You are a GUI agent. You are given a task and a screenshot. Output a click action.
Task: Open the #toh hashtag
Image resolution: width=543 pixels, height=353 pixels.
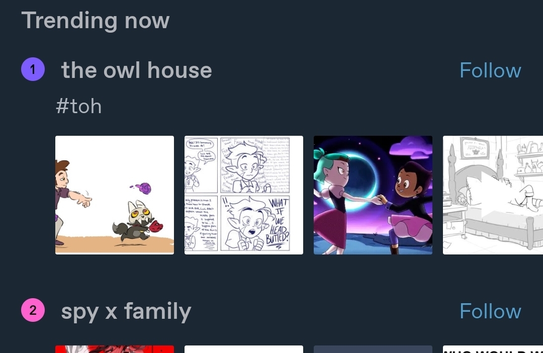tap(78, 106)
